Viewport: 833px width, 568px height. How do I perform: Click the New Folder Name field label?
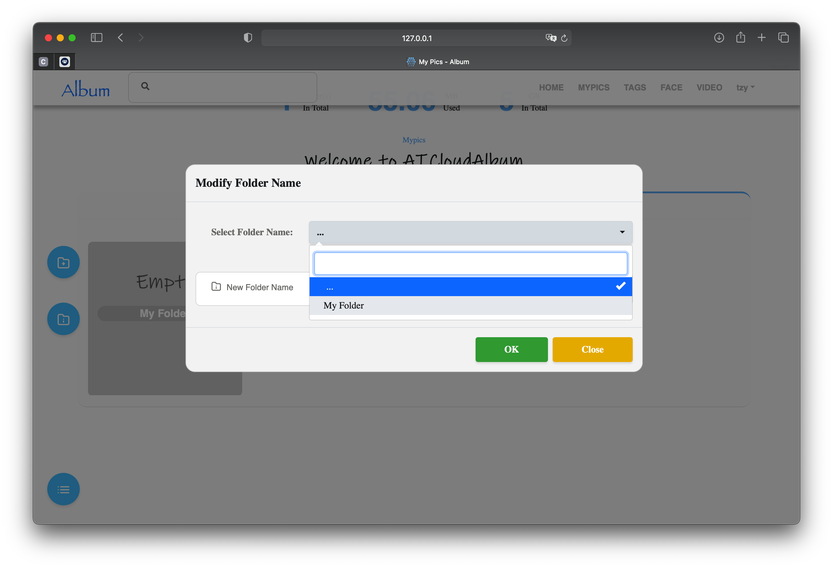[x=260, y=287]
